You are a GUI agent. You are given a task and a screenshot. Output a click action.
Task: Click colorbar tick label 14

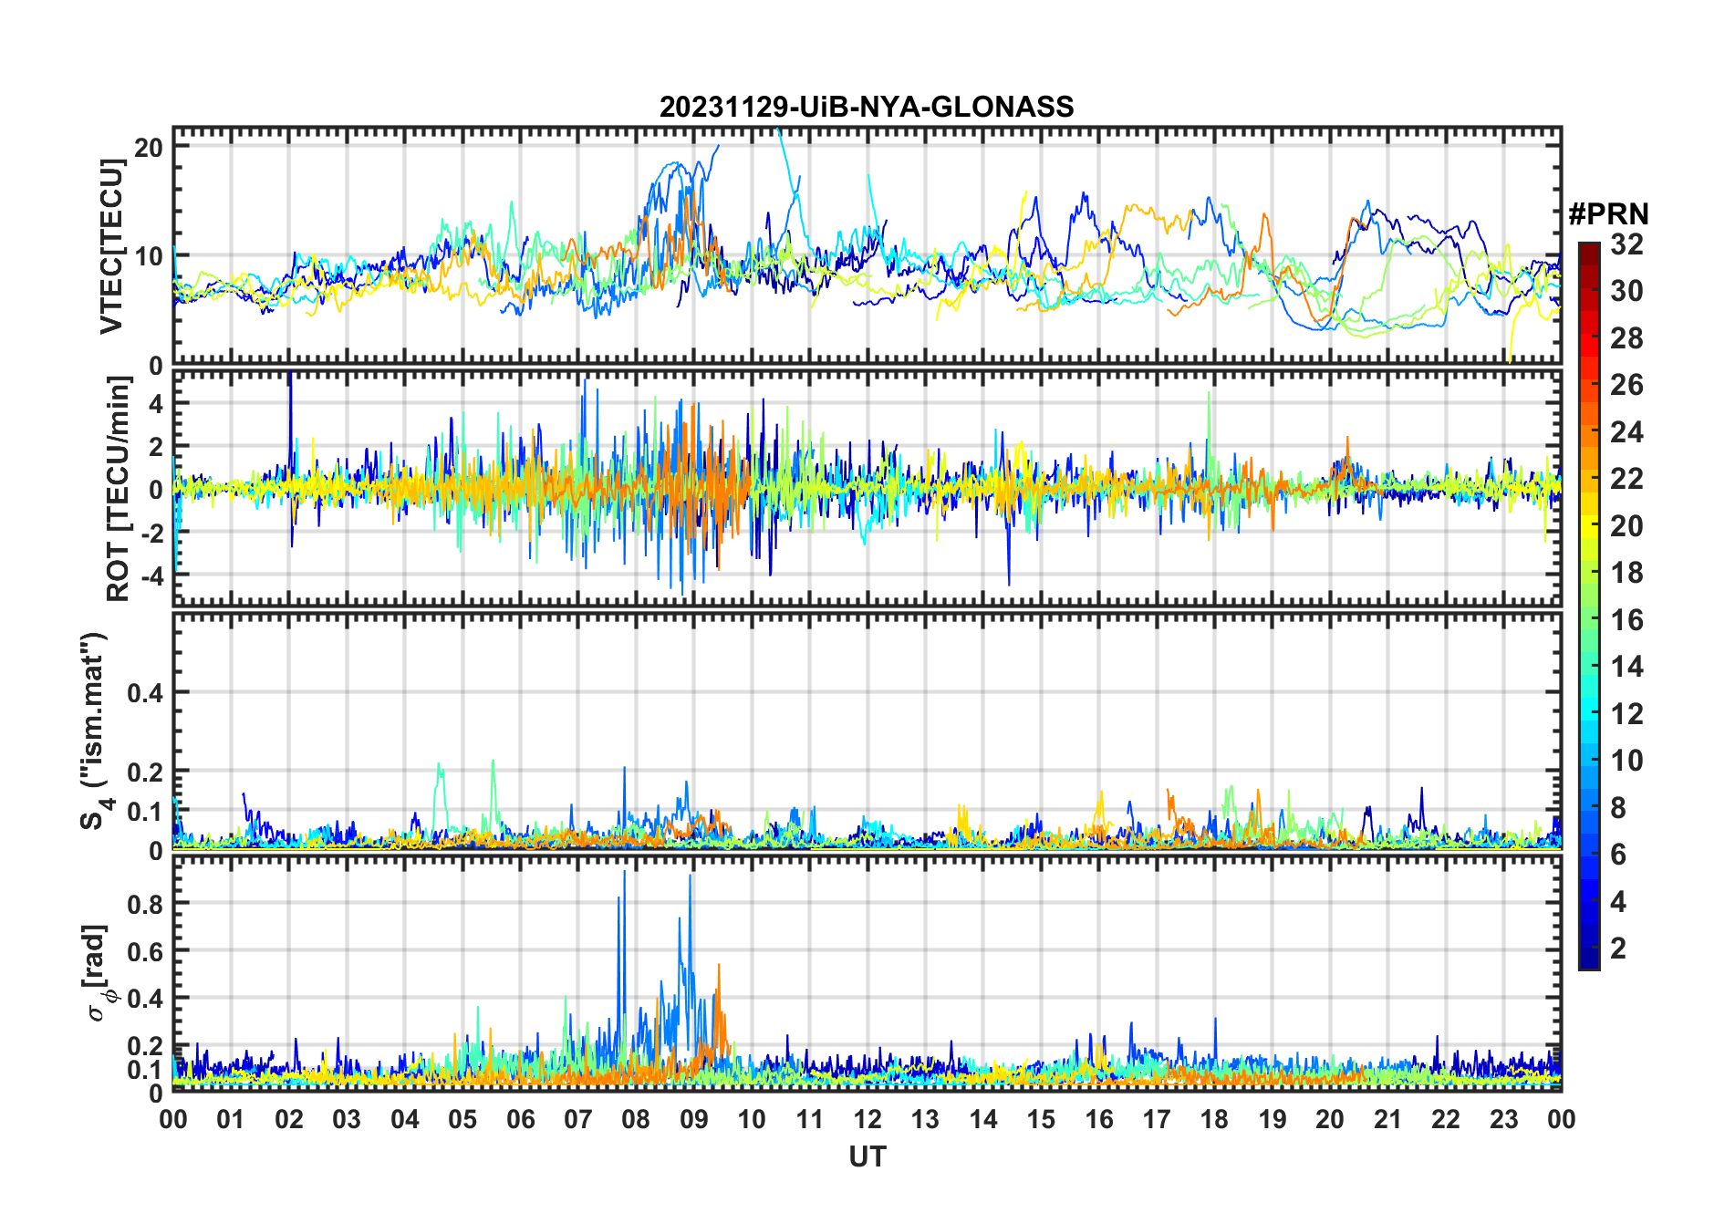1626,667
